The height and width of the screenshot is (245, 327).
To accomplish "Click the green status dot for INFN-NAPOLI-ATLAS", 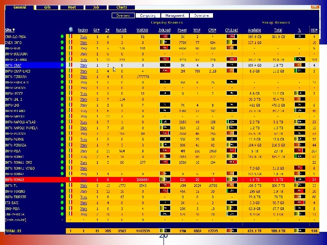I will pos(62,122).
